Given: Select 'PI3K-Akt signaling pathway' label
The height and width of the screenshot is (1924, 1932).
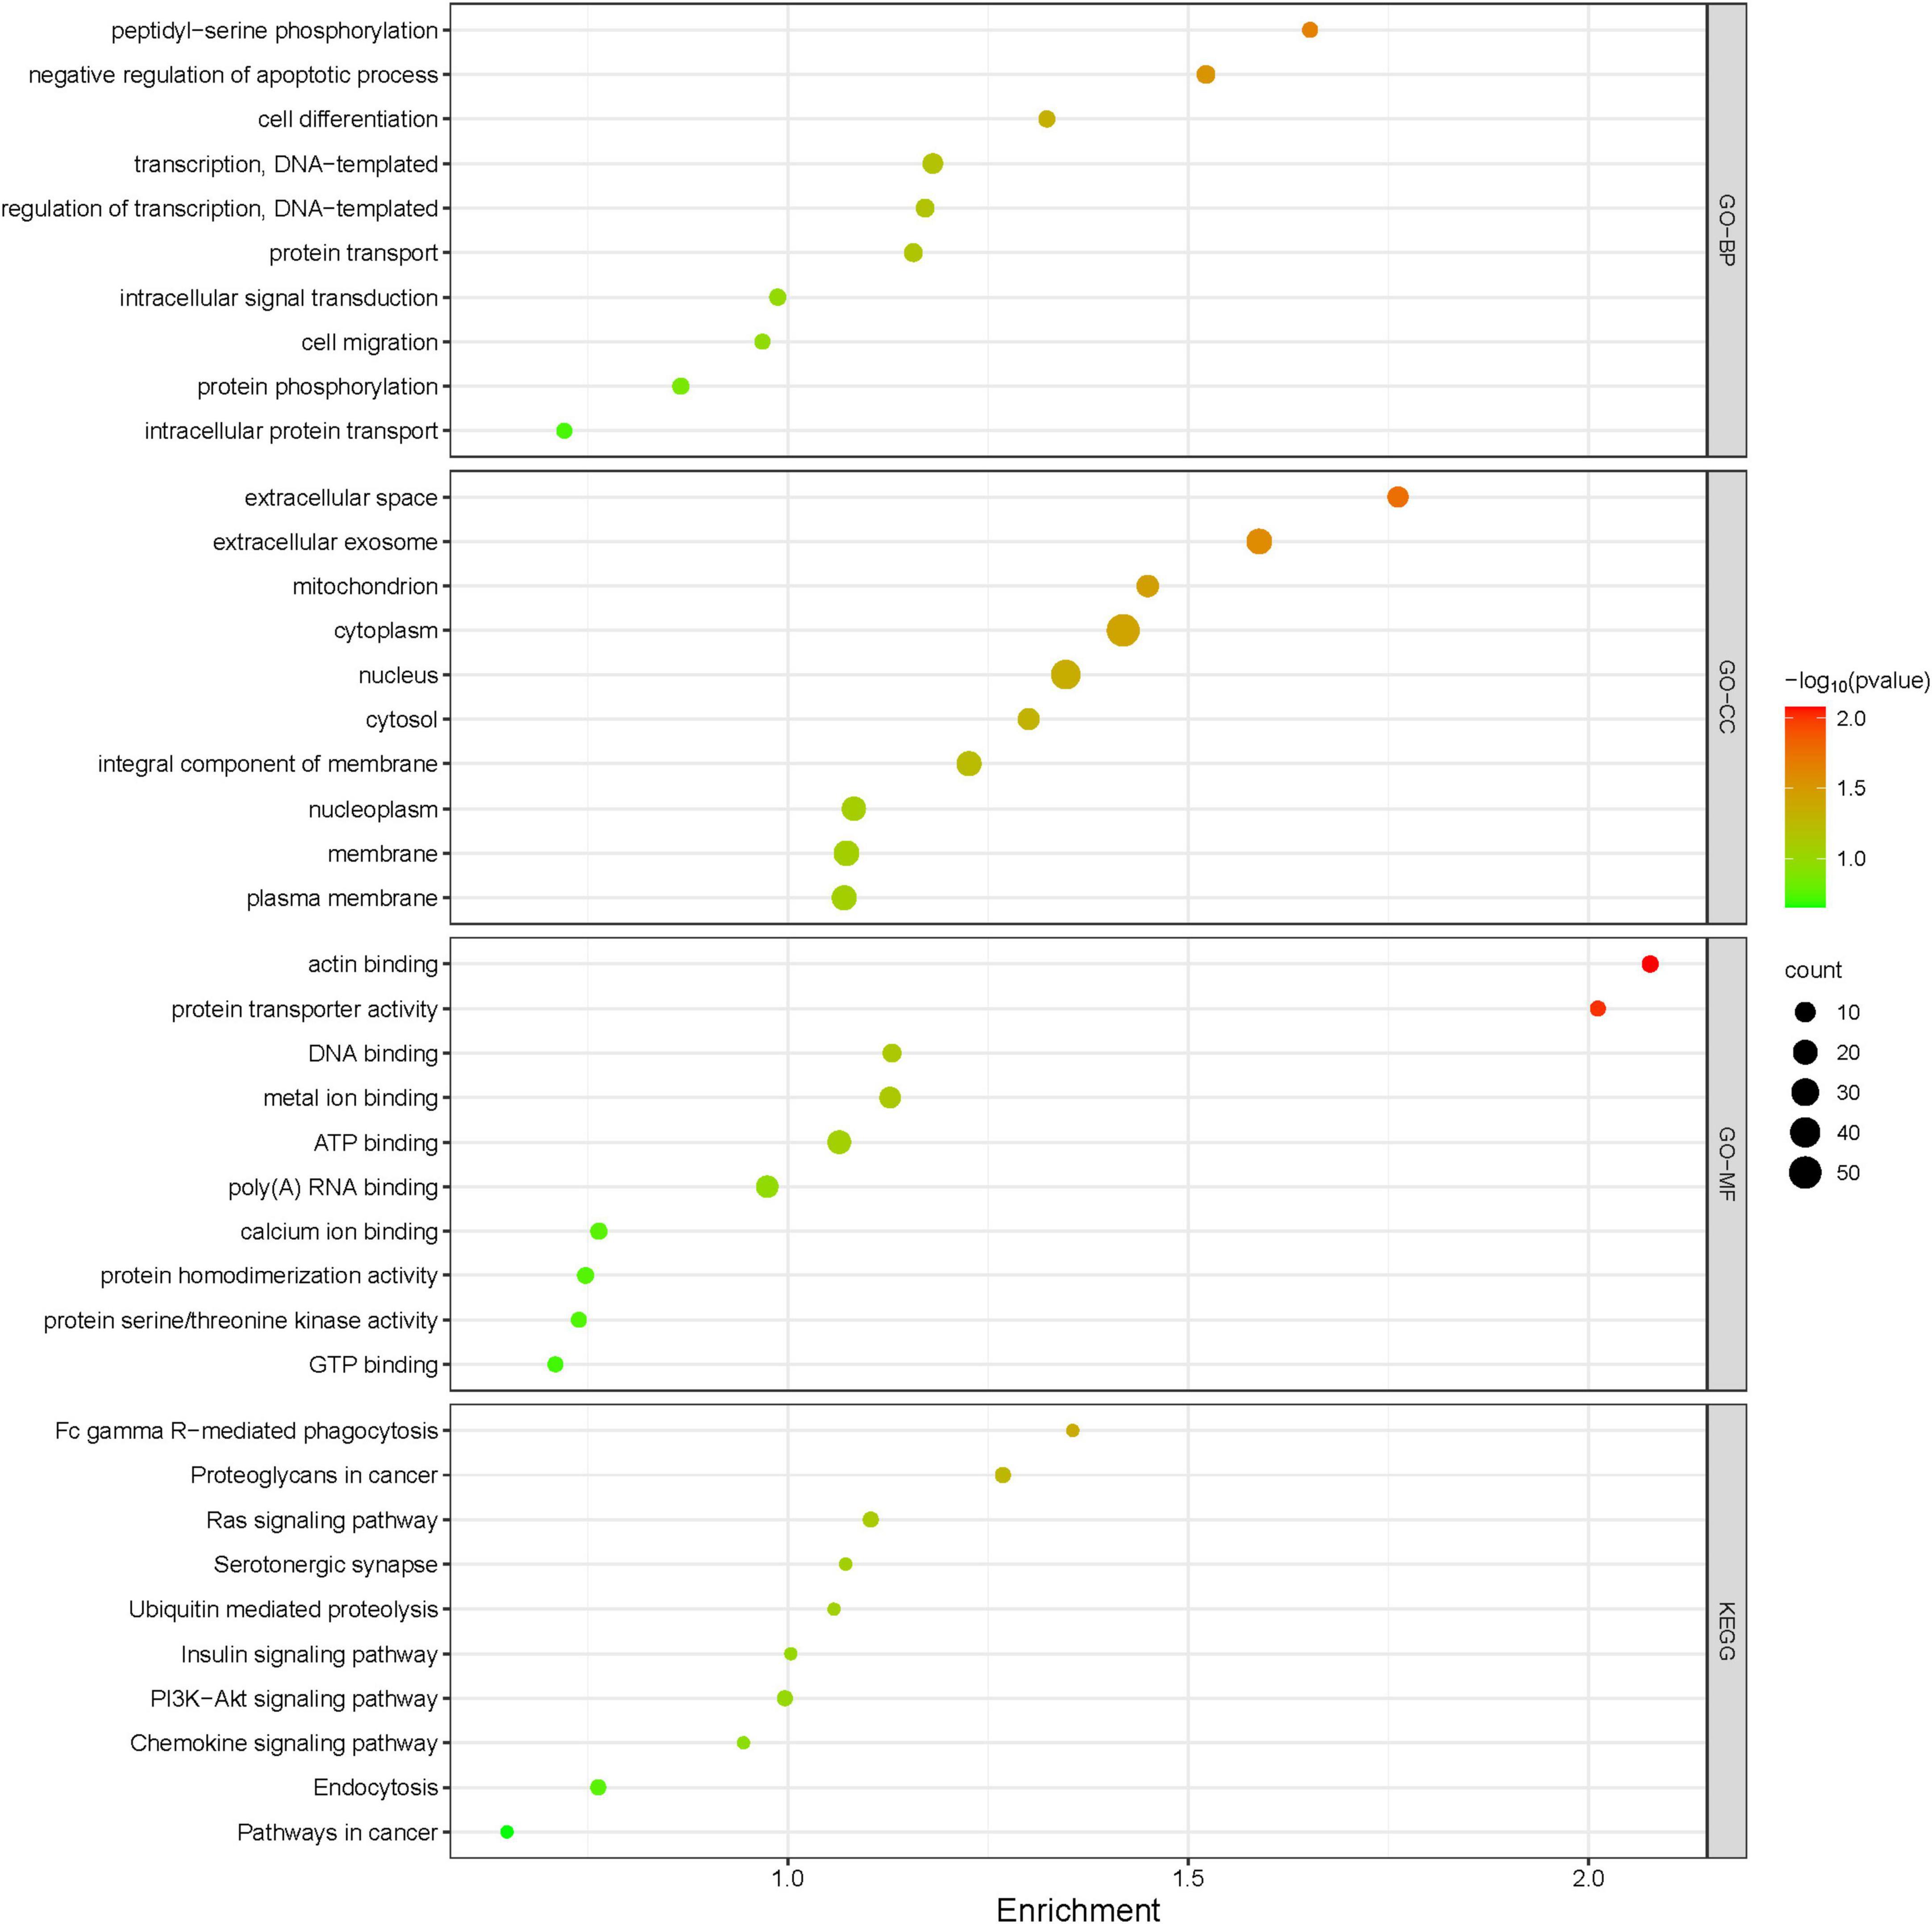Looking at the screenshot, I should tap(294, 1698).
